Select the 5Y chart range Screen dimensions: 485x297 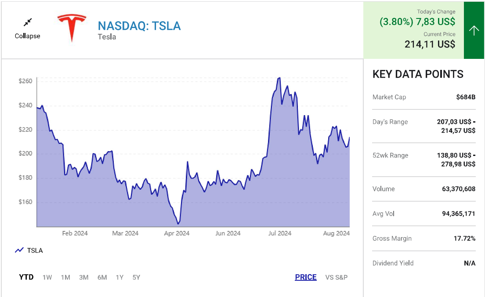tap(136, 277)
